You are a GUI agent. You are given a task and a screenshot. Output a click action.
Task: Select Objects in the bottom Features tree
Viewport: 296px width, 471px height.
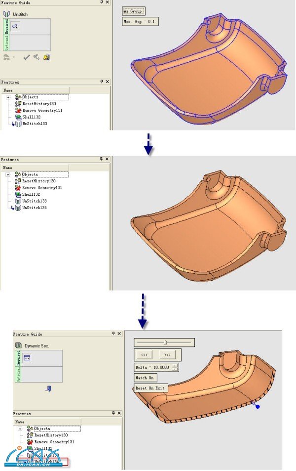(42, 428)
